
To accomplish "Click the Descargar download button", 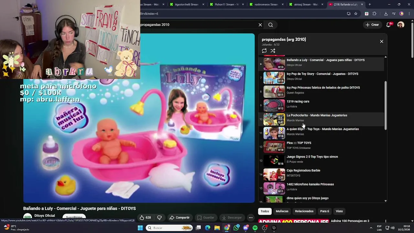I will coord(232,217).
